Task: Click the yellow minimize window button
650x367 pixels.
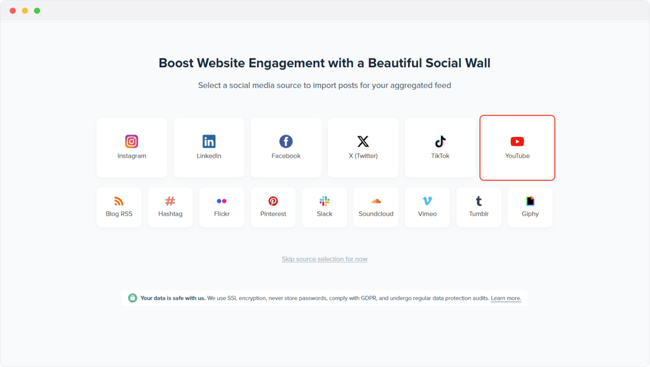Action: pos(25,11)
